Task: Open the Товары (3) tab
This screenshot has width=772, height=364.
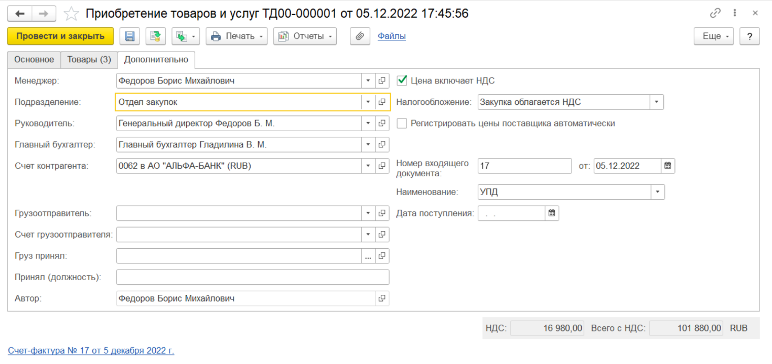Action: (89, 60)
